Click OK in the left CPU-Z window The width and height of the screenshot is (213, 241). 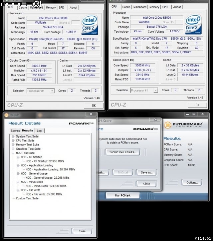94,106
